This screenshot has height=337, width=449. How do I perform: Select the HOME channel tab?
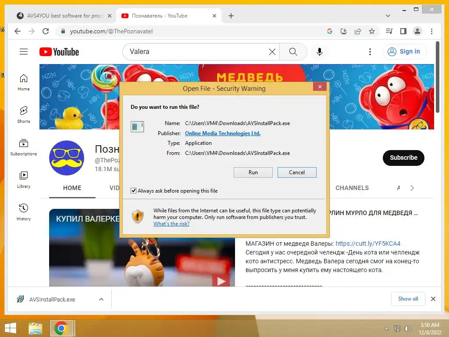click(x=72, y=188)
